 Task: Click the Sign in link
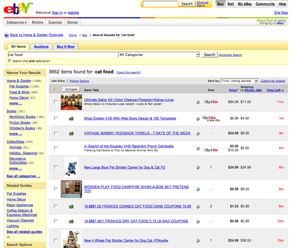57,13
